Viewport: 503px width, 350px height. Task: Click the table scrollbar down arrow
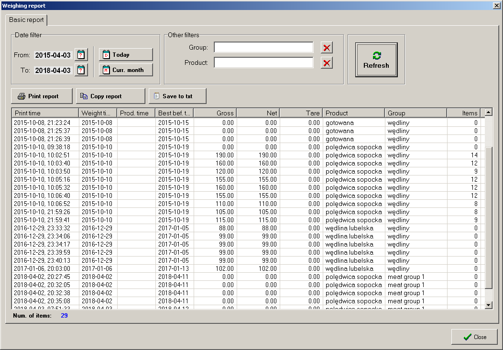(x=488, y=305)
